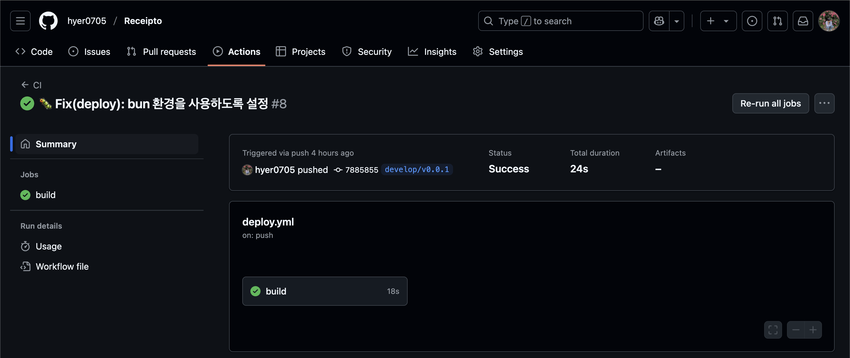Open the user profile avatar menu

pyautogui.click(x=828, y=21)
